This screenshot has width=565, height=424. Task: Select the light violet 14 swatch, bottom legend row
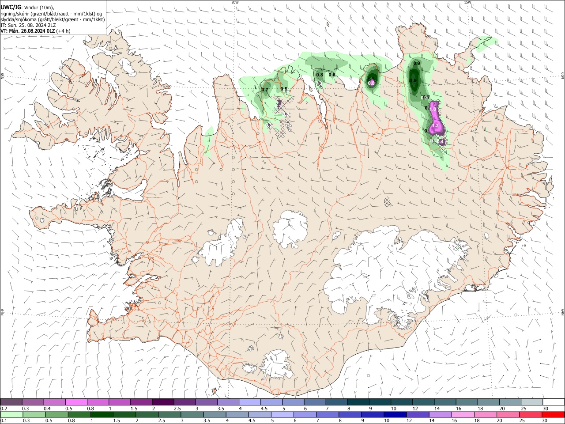[440, 414]
